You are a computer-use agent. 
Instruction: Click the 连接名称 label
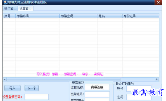(77, 87)
